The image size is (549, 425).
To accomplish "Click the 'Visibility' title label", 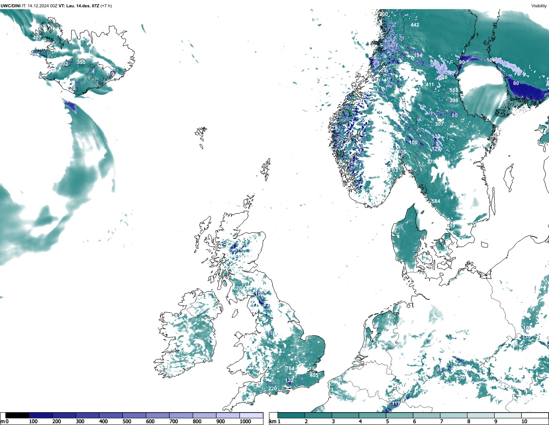I will [x=539, y=6].
